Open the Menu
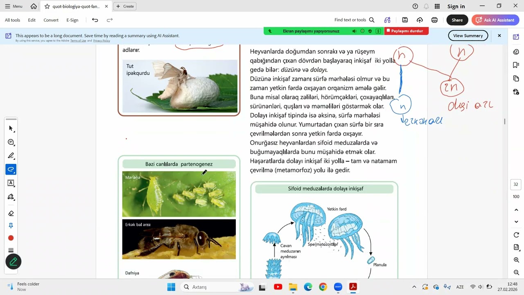The width and height of the screenshot is (524, 295). (x=14, y=6)
